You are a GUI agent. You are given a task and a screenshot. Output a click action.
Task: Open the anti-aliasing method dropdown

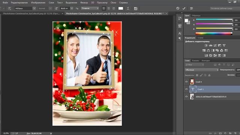click(90, 8)
